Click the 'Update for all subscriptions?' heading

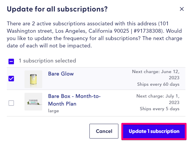coord(57,9)
